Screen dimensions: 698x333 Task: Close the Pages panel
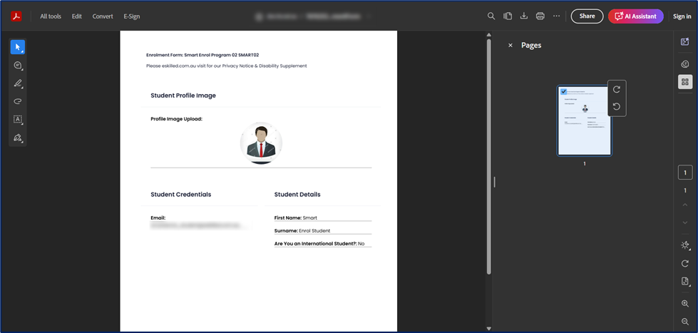[510, 46]
